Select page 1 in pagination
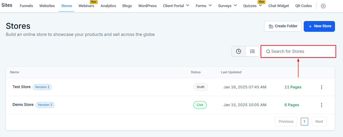Image resolution: width=343 pixels, height=137 pixels. 304,122
